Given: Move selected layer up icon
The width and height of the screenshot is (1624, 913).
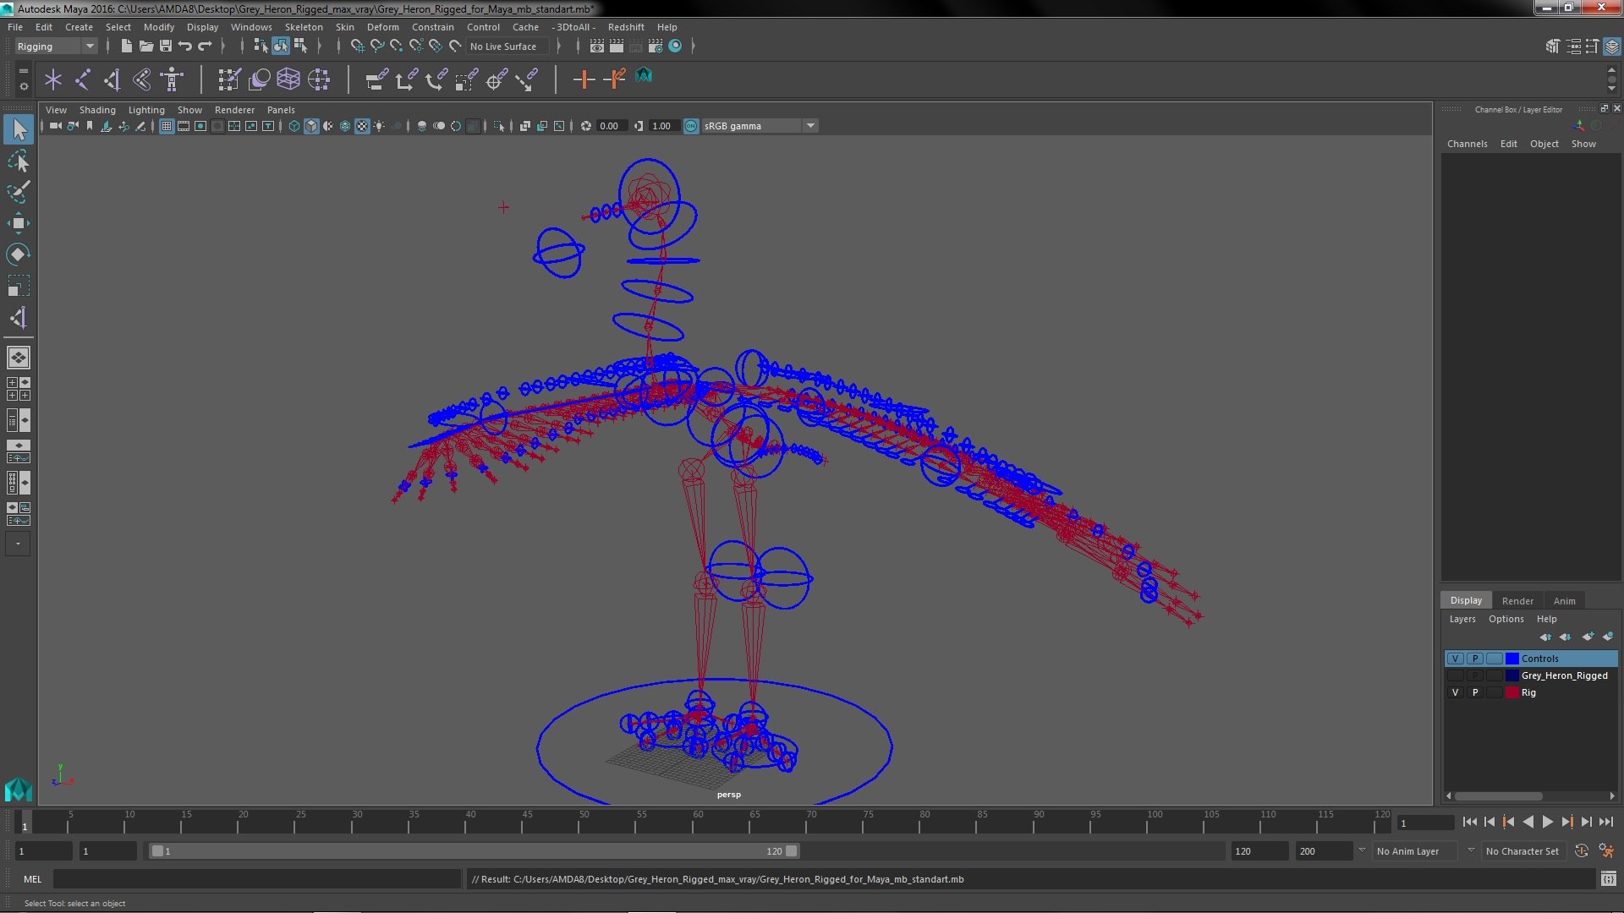Looking at the screenshot, I should click(x=1545, y=637).
